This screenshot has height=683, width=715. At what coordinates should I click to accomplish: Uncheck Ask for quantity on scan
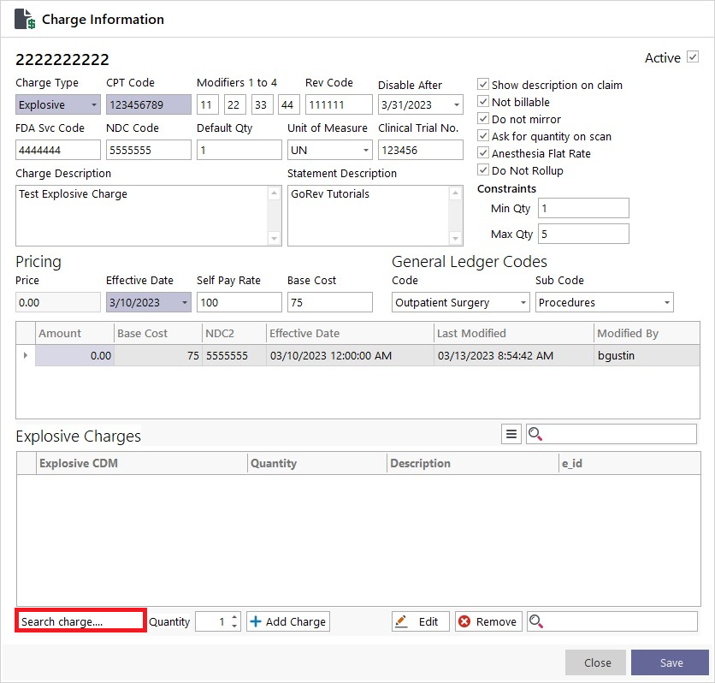(x=483, y=136)
